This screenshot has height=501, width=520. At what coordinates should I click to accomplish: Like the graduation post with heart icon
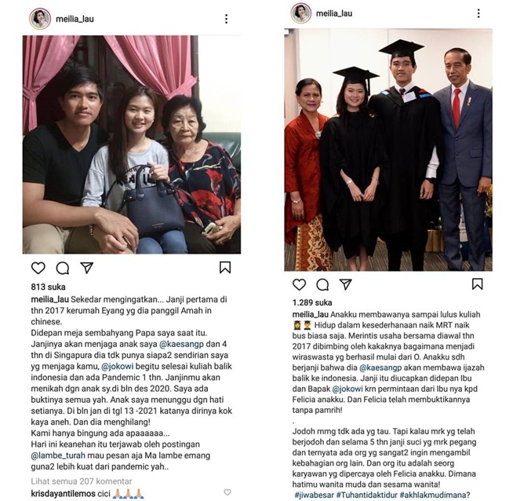coord(299,284)
